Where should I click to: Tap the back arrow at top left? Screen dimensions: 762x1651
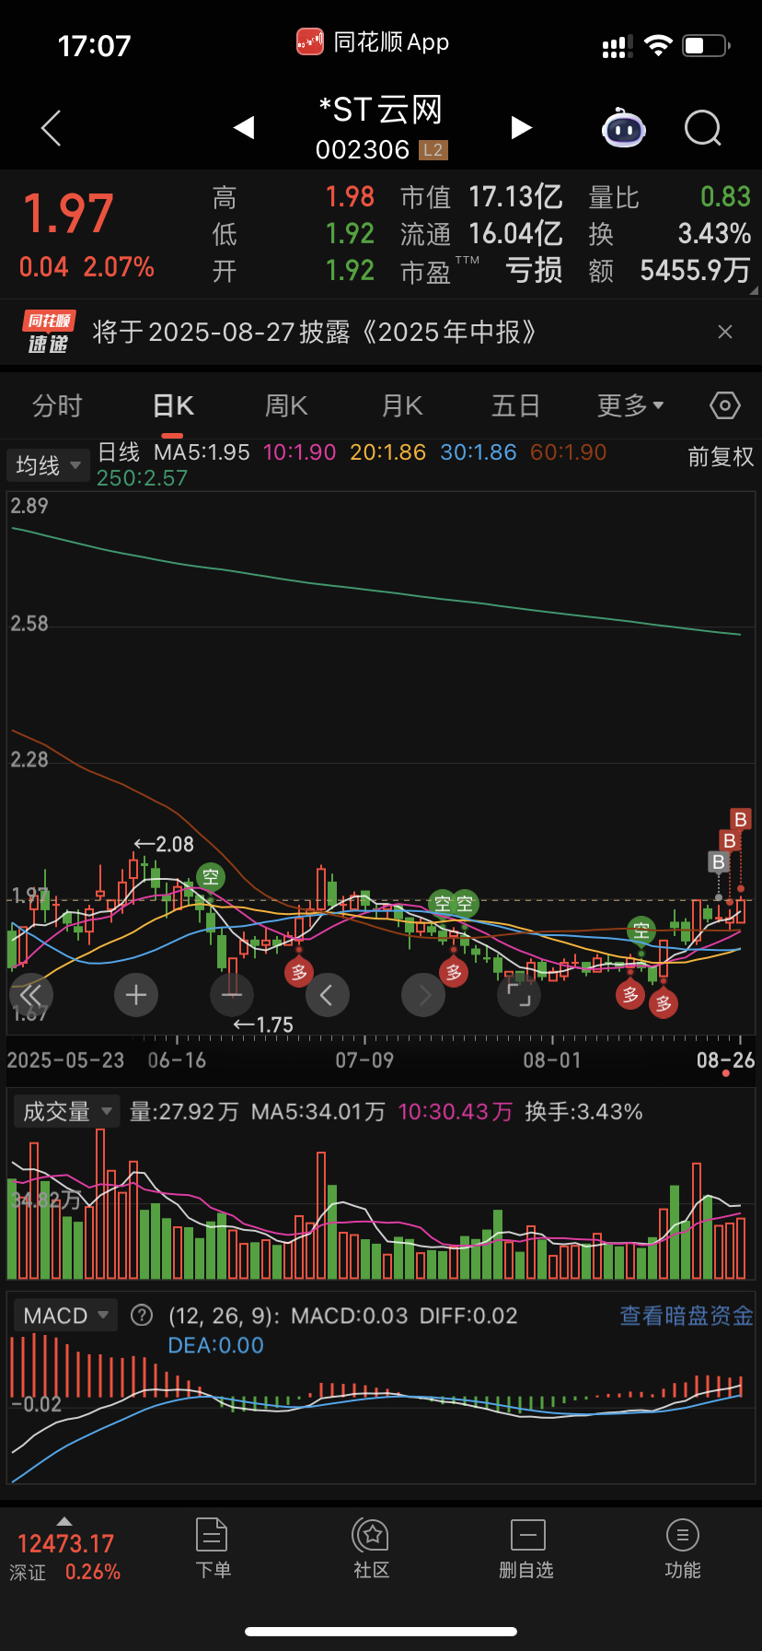click(52, 127)
